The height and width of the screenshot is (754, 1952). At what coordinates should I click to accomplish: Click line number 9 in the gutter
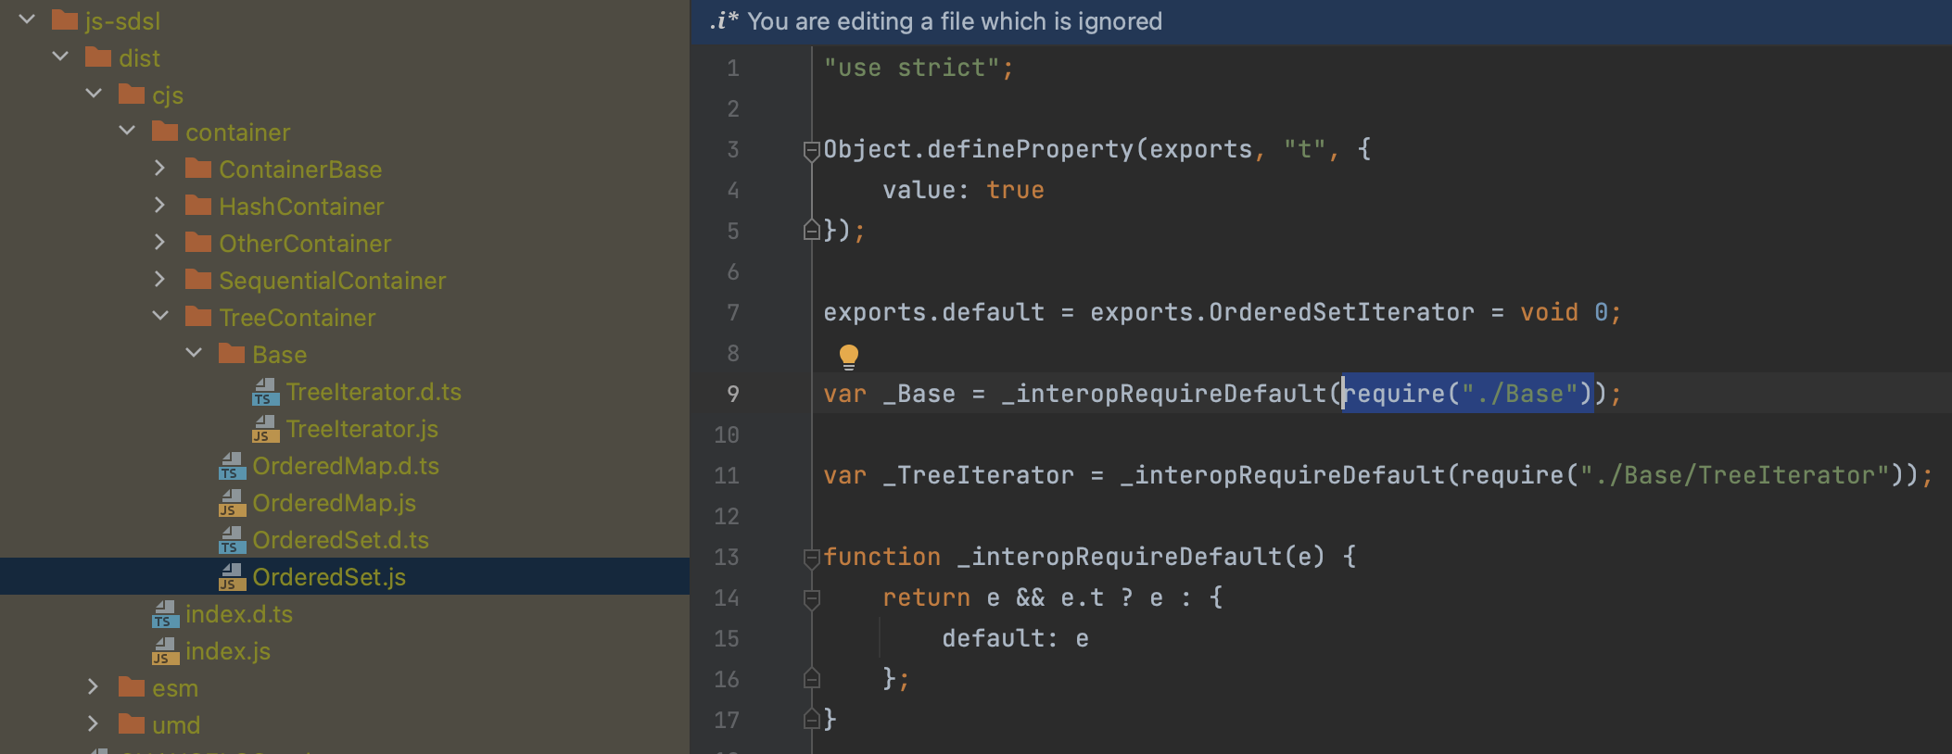tap(732, 394)
